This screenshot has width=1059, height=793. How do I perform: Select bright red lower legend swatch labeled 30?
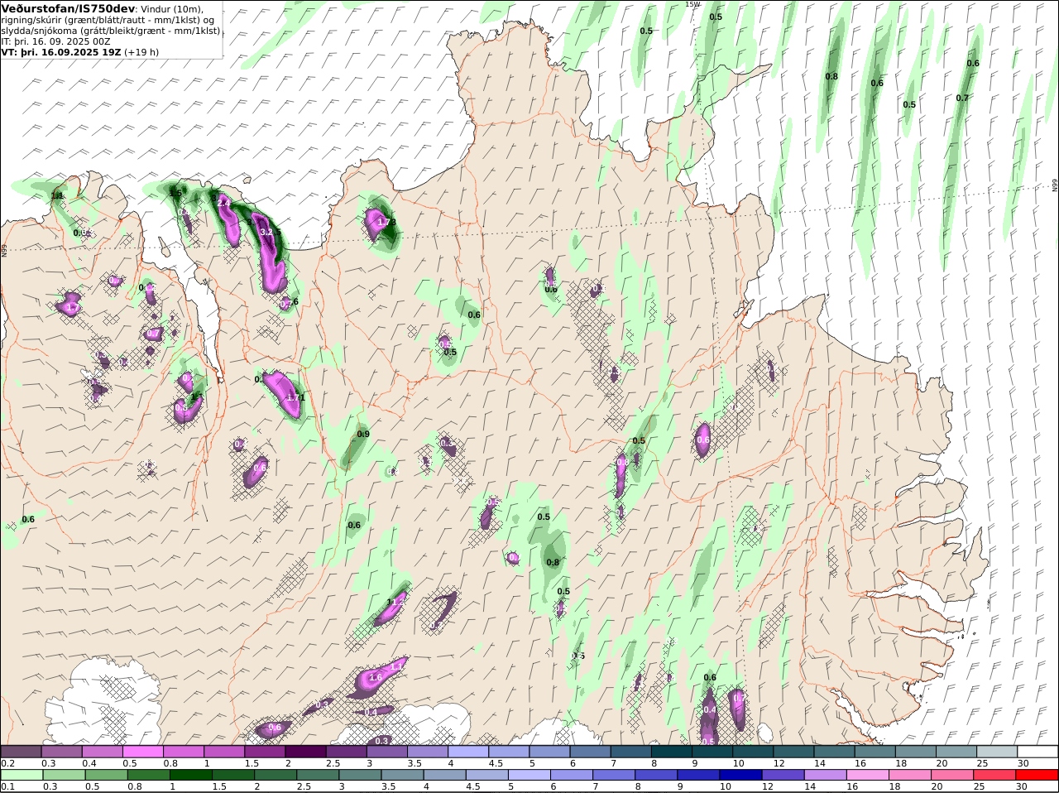(1036, 775)
